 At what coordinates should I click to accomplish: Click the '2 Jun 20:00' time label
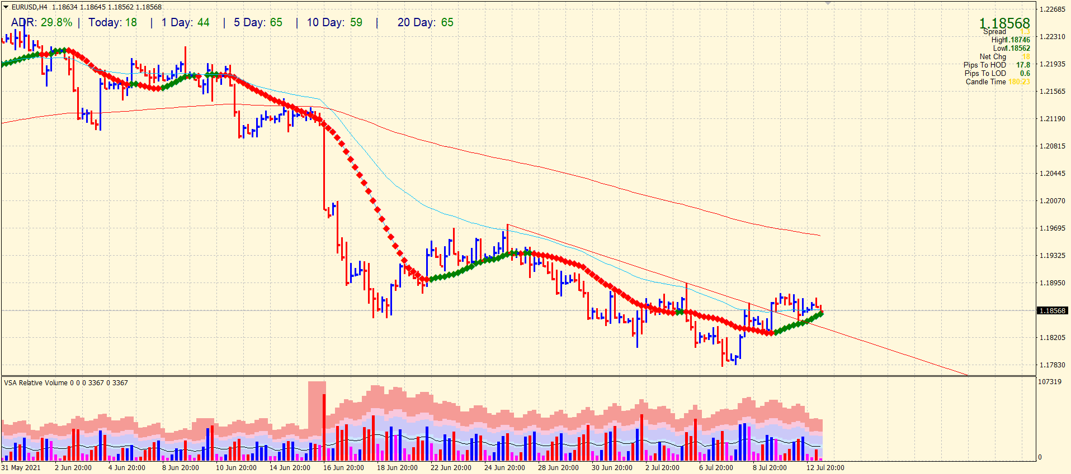(73, 468)
